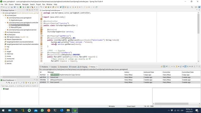Open WhatsApp from the taskbar
201x113 pixels.
42,110
